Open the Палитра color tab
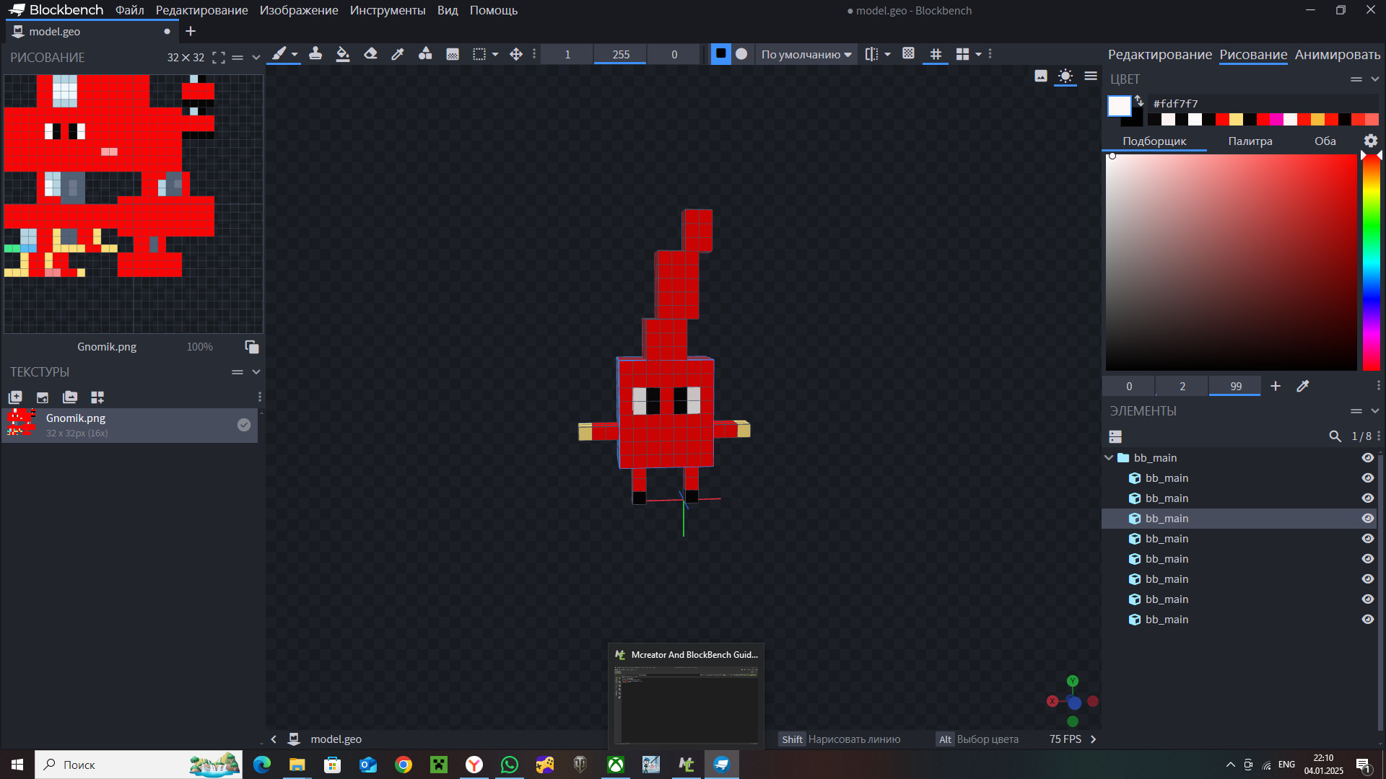 [x=1250, y=141]
